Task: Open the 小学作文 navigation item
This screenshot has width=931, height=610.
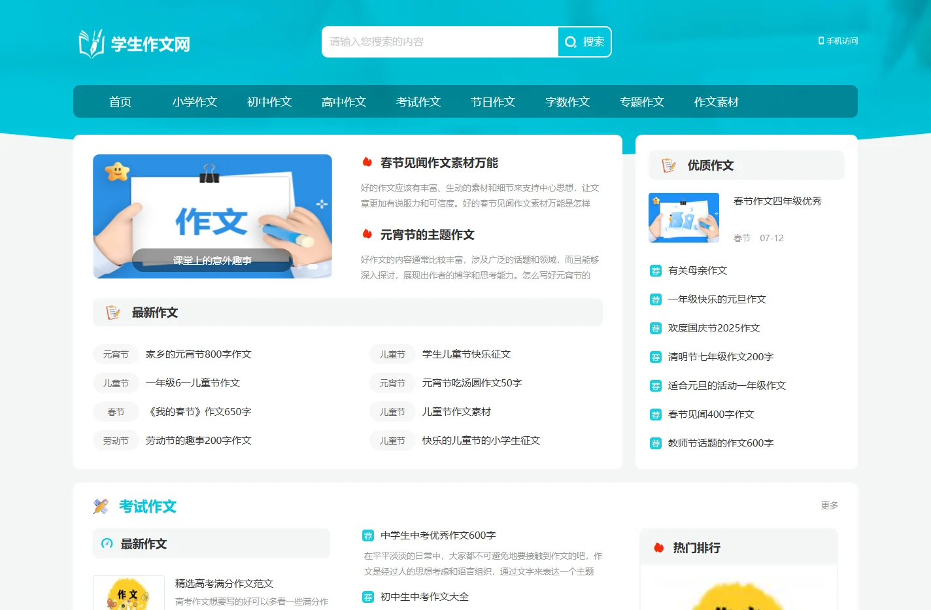Action: point(195,102)
